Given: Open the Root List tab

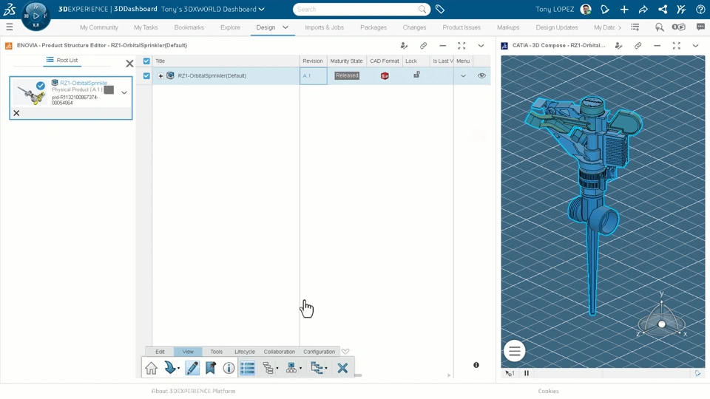Looking at the screenshot, I should [62, 60].
